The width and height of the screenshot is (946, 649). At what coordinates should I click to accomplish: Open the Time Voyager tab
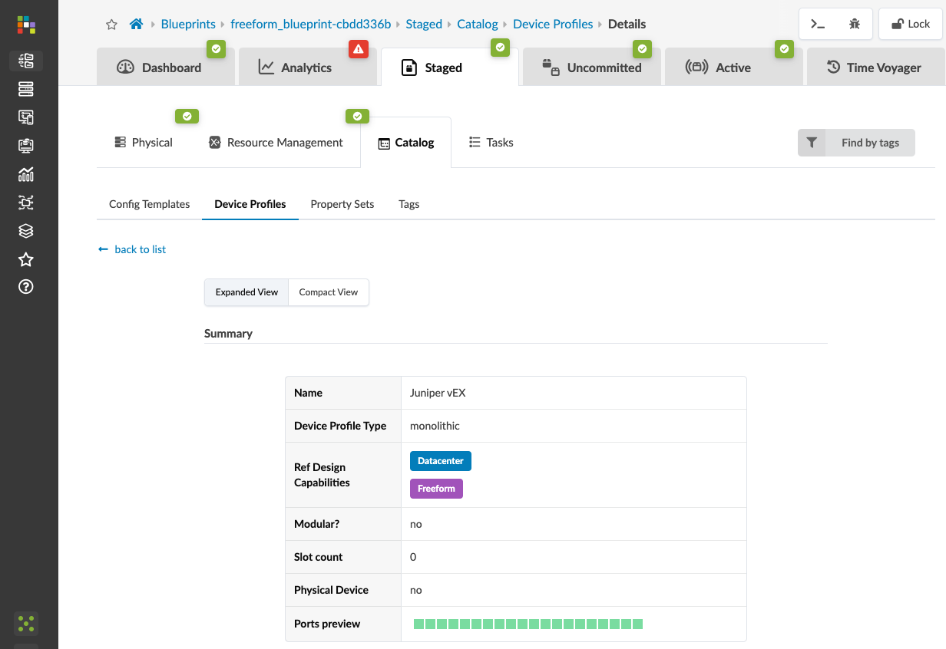(874, 68)
